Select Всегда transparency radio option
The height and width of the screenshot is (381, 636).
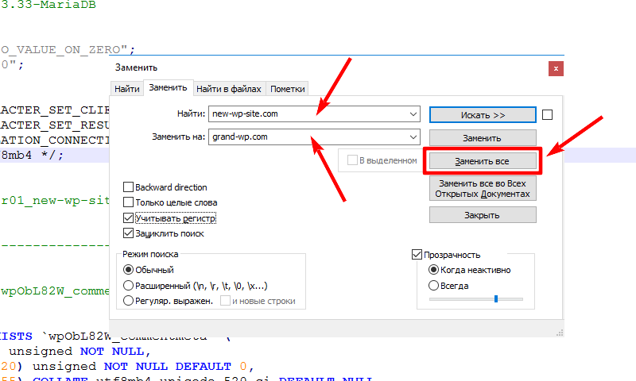pos(433,286)
